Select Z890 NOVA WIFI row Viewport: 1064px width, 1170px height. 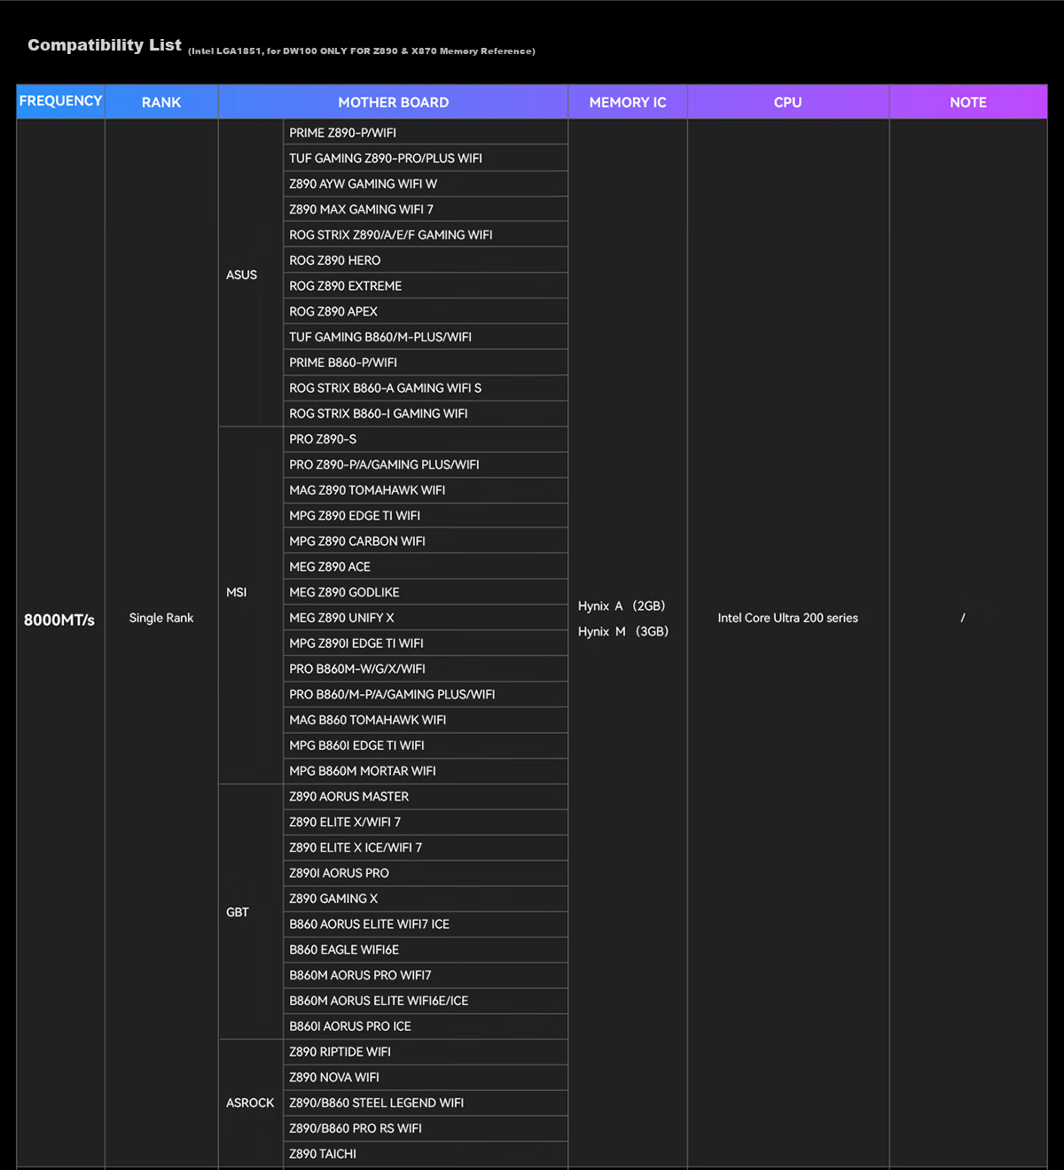426,1077
